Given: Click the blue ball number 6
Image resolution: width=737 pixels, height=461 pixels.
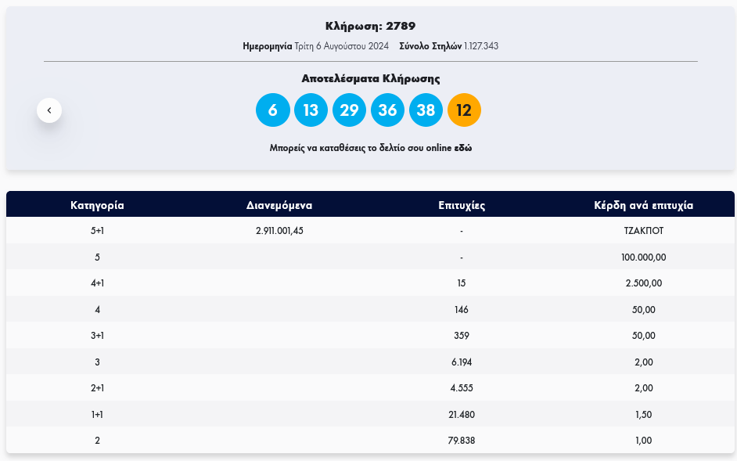Looking at the screenshot, I should point(272,110).
